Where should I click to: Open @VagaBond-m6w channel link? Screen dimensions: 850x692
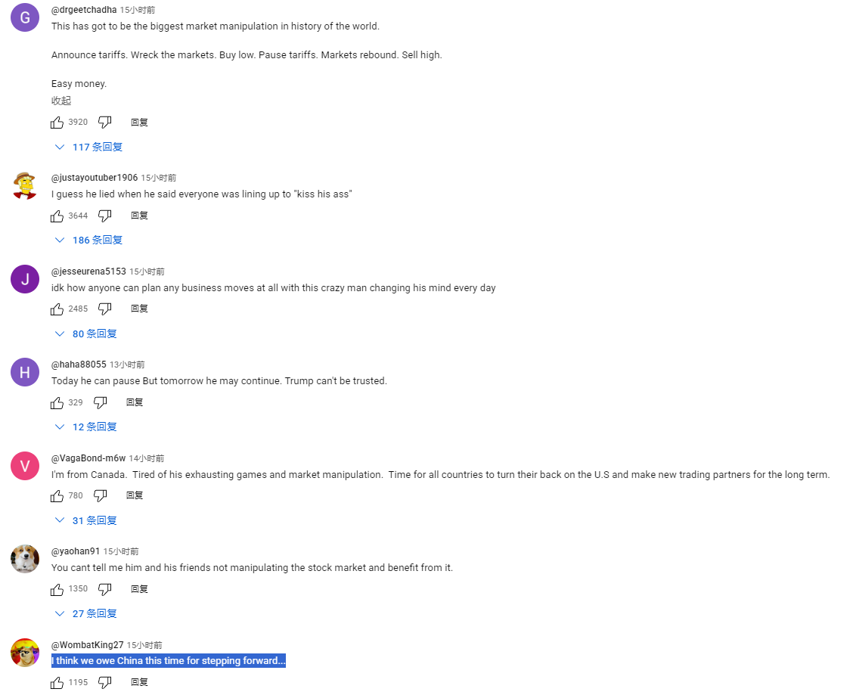pos(88,458)
